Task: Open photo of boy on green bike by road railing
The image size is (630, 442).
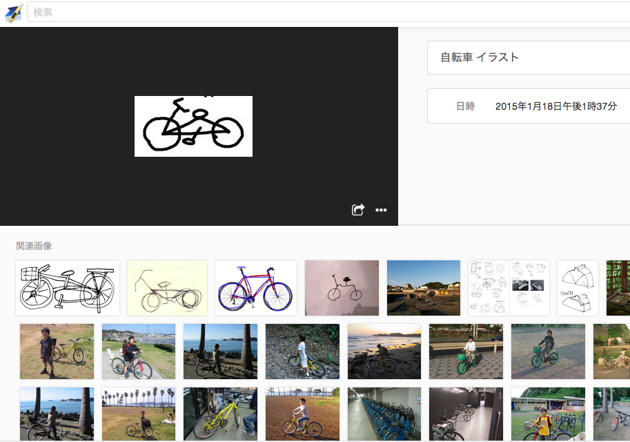Action: [x=466, y=352]
